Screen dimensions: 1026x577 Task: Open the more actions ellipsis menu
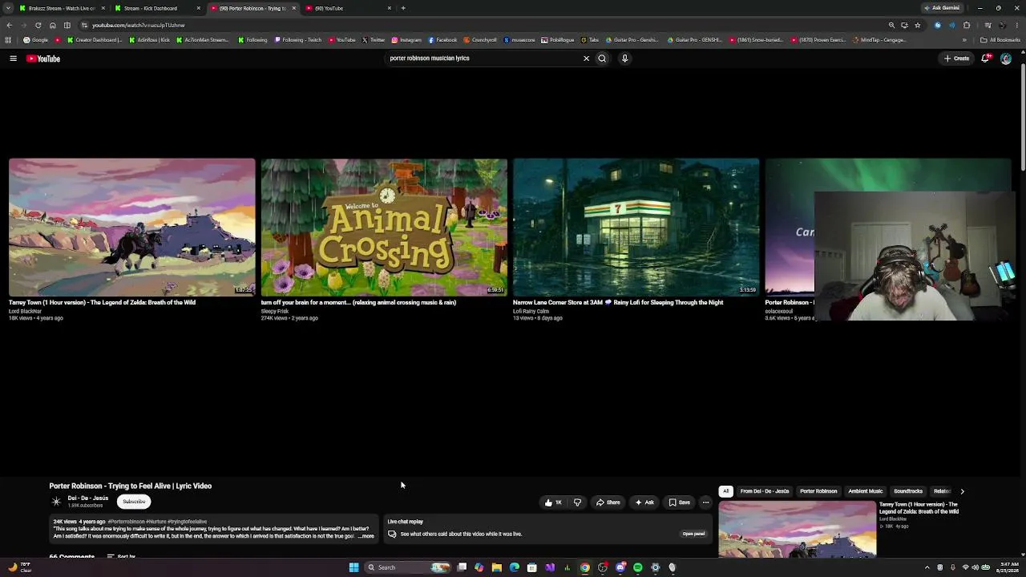[x=705, y=502]
